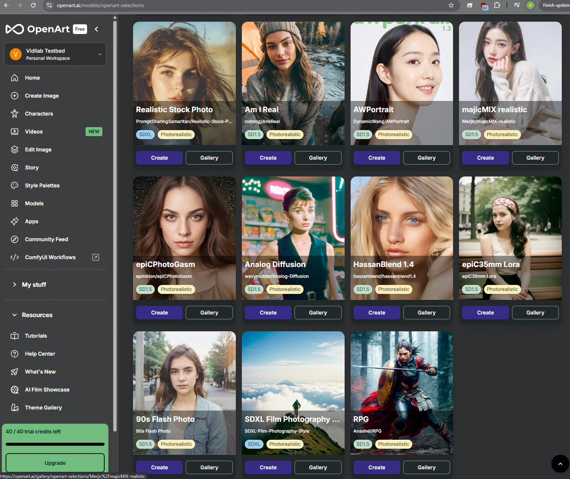This screenshot has width=570, height=479.
Task: Open the Models menu item
Action: tap(34, 204)
